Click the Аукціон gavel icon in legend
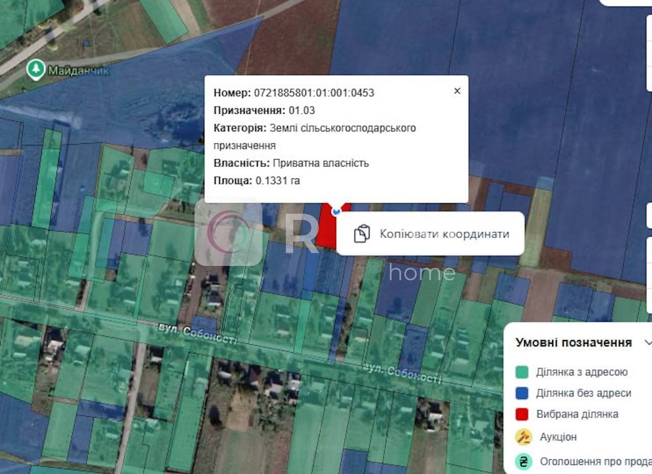 (523, 437)
